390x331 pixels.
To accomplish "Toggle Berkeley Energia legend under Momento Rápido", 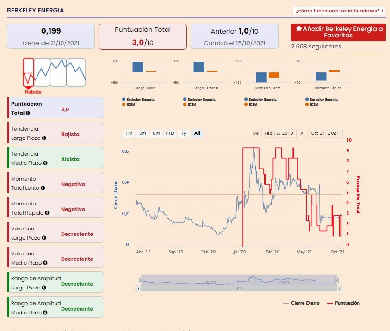I will tap(322, 100).
